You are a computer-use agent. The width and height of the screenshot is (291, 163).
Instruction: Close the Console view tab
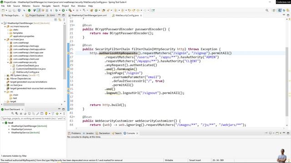click(137, 133)
